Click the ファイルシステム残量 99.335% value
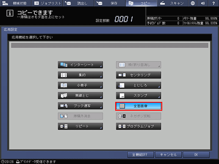219x164 pixels. [211, 23]
